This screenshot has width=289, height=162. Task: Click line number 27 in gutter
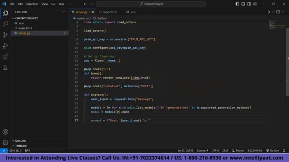76,120
